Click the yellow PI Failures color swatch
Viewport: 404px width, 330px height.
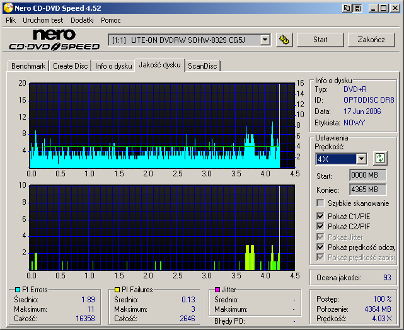click(117, 290)
